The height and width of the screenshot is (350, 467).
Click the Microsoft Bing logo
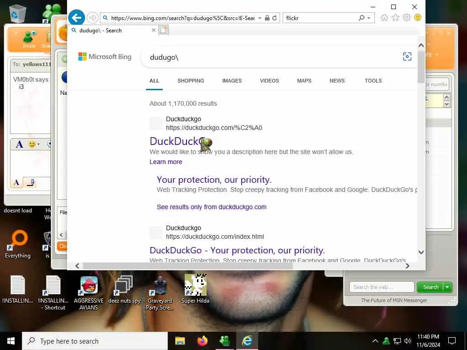(x=104, y=57)
